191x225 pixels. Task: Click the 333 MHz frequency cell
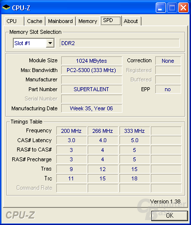click(135, 131)
